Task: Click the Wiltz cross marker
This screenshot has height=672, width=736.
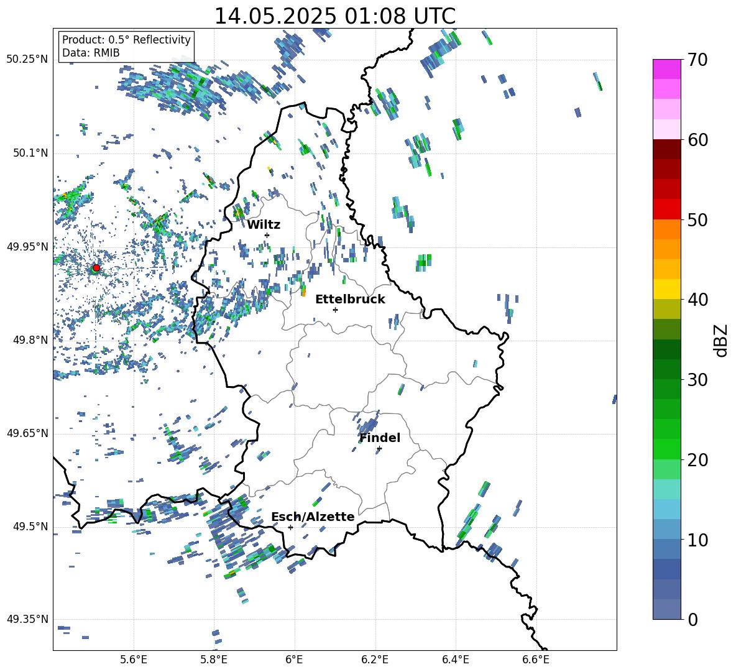Action: click(x=267, y=235)
